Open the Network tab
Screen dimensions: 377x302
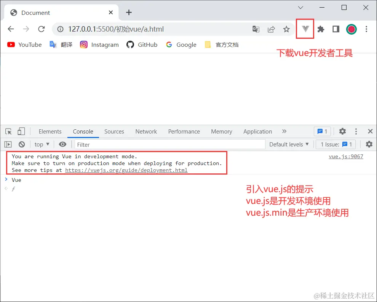(x=146, y=132)
